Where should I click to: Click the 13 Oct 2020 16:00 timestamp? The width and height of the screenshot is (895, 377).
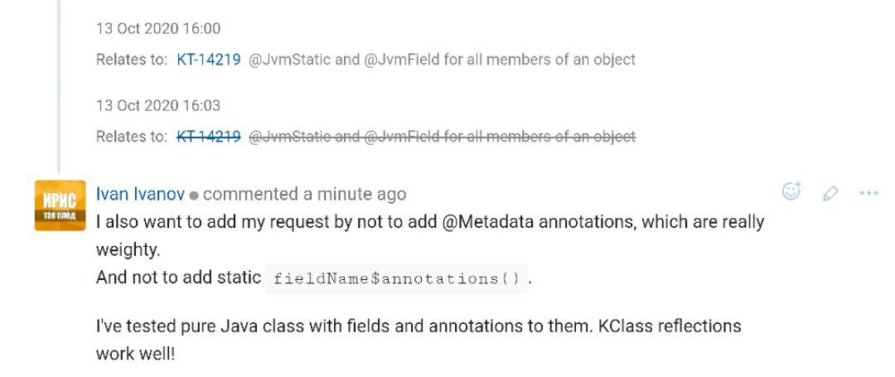click(158, 28)
